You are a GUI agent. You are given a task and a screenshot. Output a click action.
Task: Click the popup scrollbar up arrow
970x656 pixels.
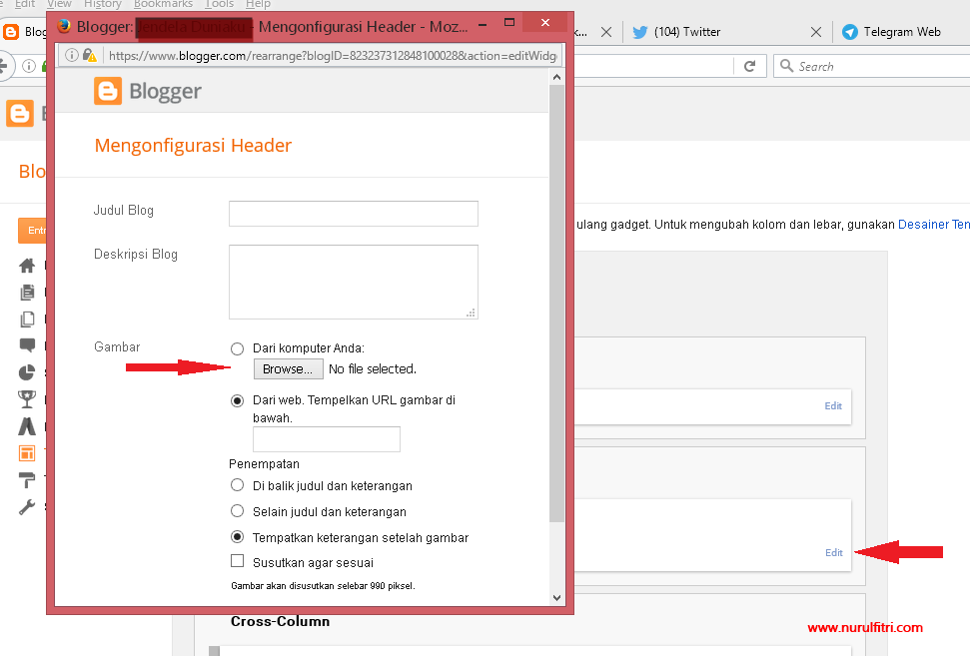pyautogui.click(x=556, y=77)
